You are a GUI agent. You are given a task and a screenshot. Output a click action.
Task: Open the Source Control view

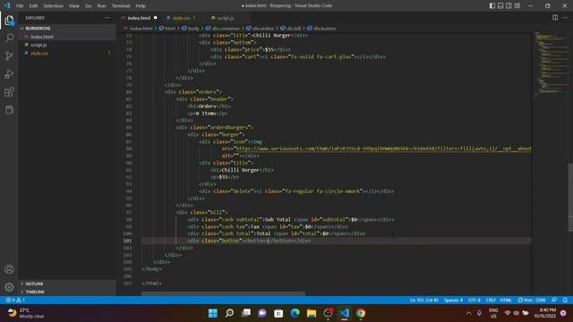[9, 55]
